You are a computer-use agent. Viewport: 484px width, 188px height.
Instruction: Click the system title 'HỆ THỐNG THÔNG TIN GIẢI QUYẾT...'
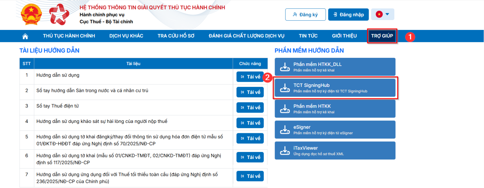pos(152,8)
